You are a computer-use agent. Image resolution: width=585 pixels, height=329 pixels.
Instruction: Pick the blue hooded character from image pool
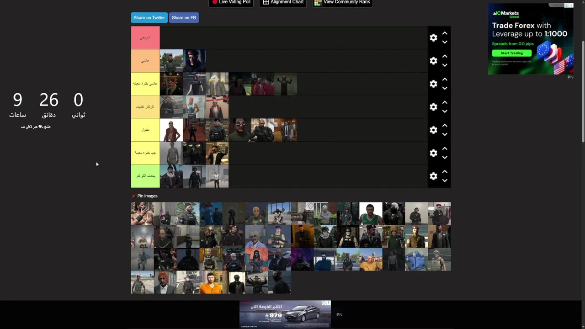click(416, 259)
